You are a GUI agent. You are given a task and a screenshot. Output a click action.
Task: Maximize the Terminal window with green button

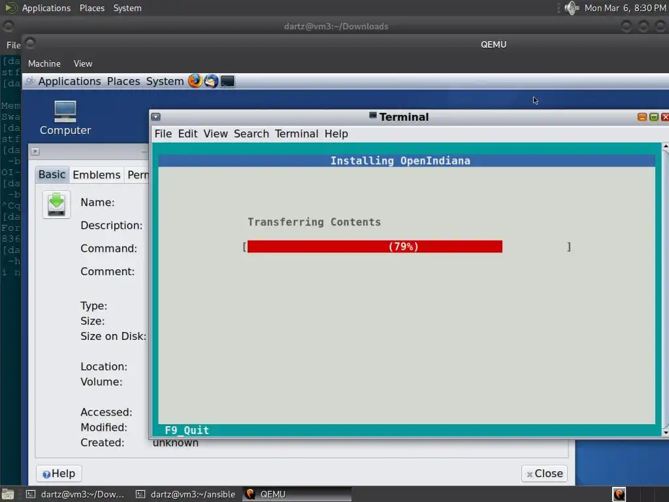click(653, 117)
